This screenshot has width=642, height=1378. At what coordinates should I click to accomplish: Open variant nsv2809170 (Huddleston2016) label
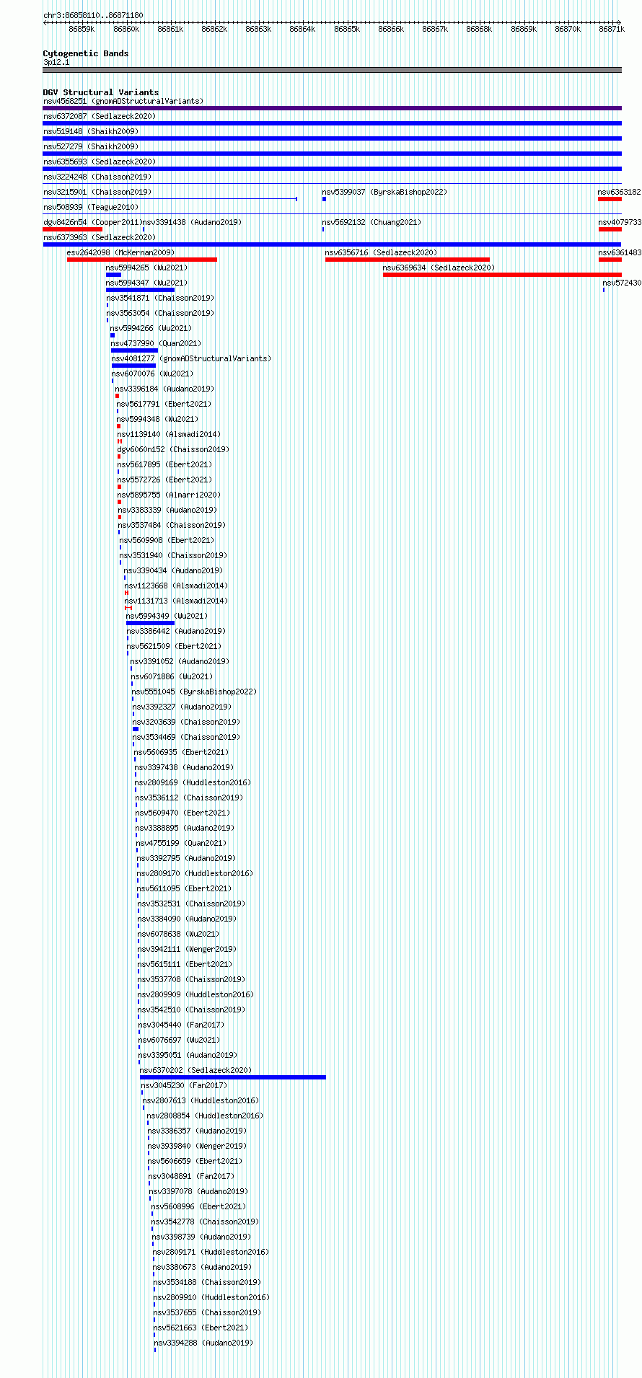click(x=195, y=873)
